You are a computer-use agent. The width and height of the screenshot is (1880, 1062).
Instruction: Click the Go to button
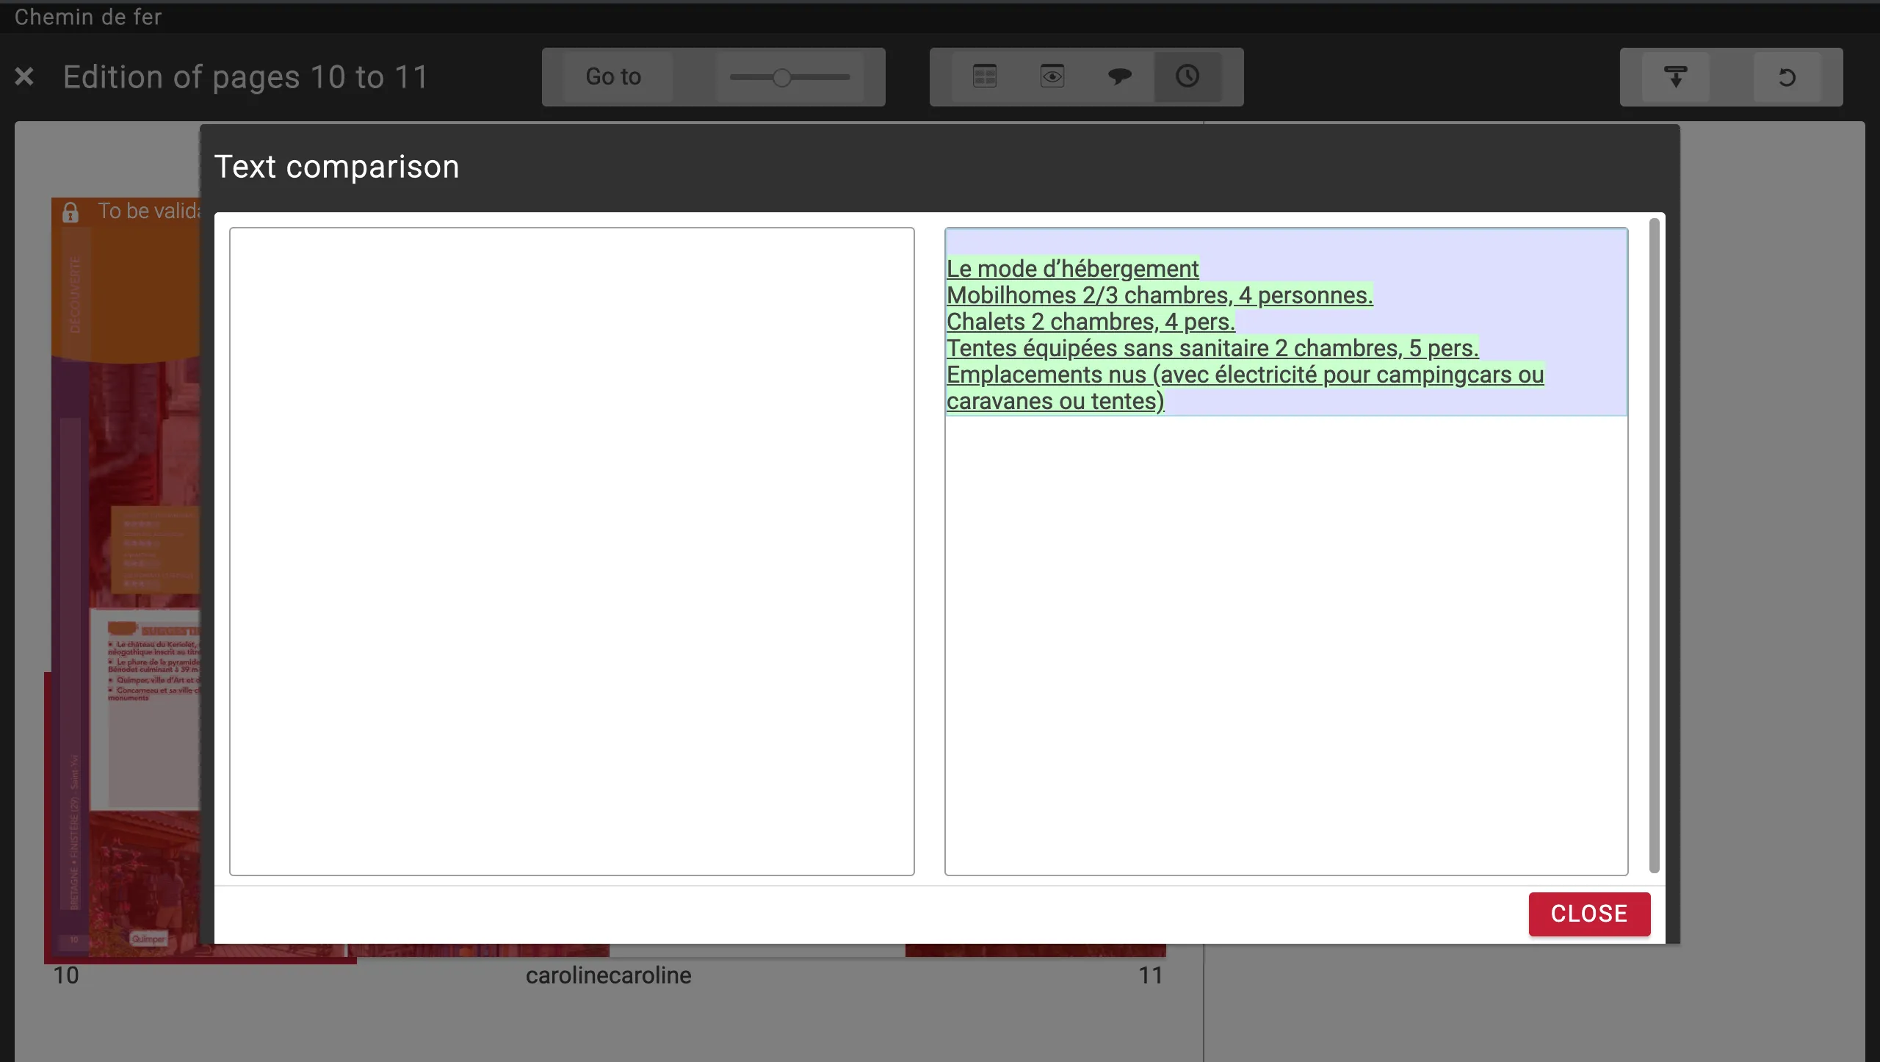[613, 76]
